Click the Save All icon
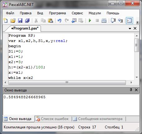Viewport: 142px width, 134px height. pos(27,21)
